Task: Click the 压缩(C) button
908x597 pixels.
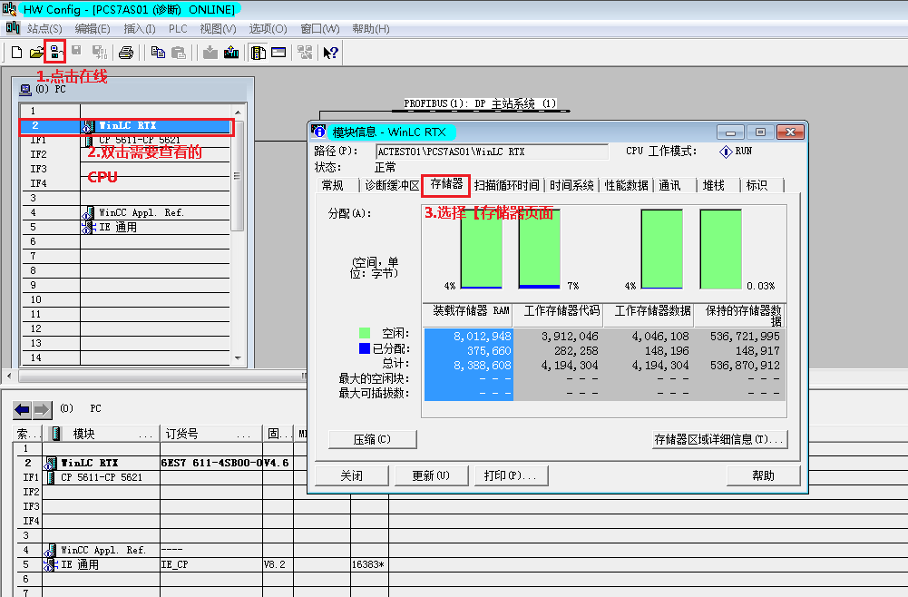Action: (372, 439)
